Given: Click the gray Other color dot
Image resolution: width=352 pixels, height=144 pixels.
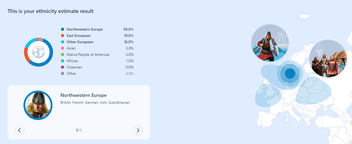Looking at the screenshot, I should [x=63, y=73].
